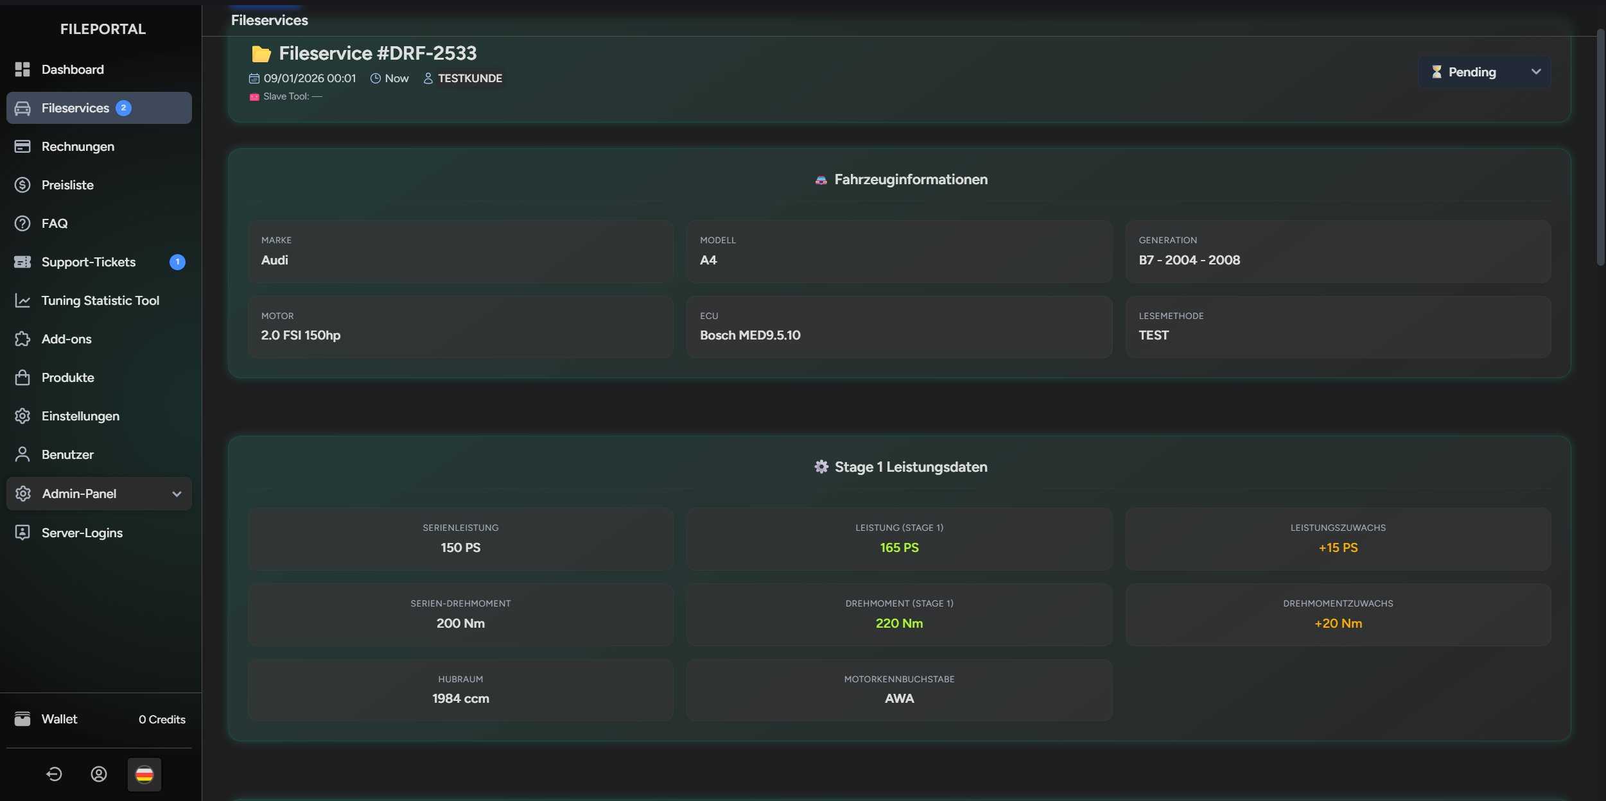This screenshot has height=801, width=1606.
Task: Click the Add-ons puzzle icon
Action: [22, 339]
